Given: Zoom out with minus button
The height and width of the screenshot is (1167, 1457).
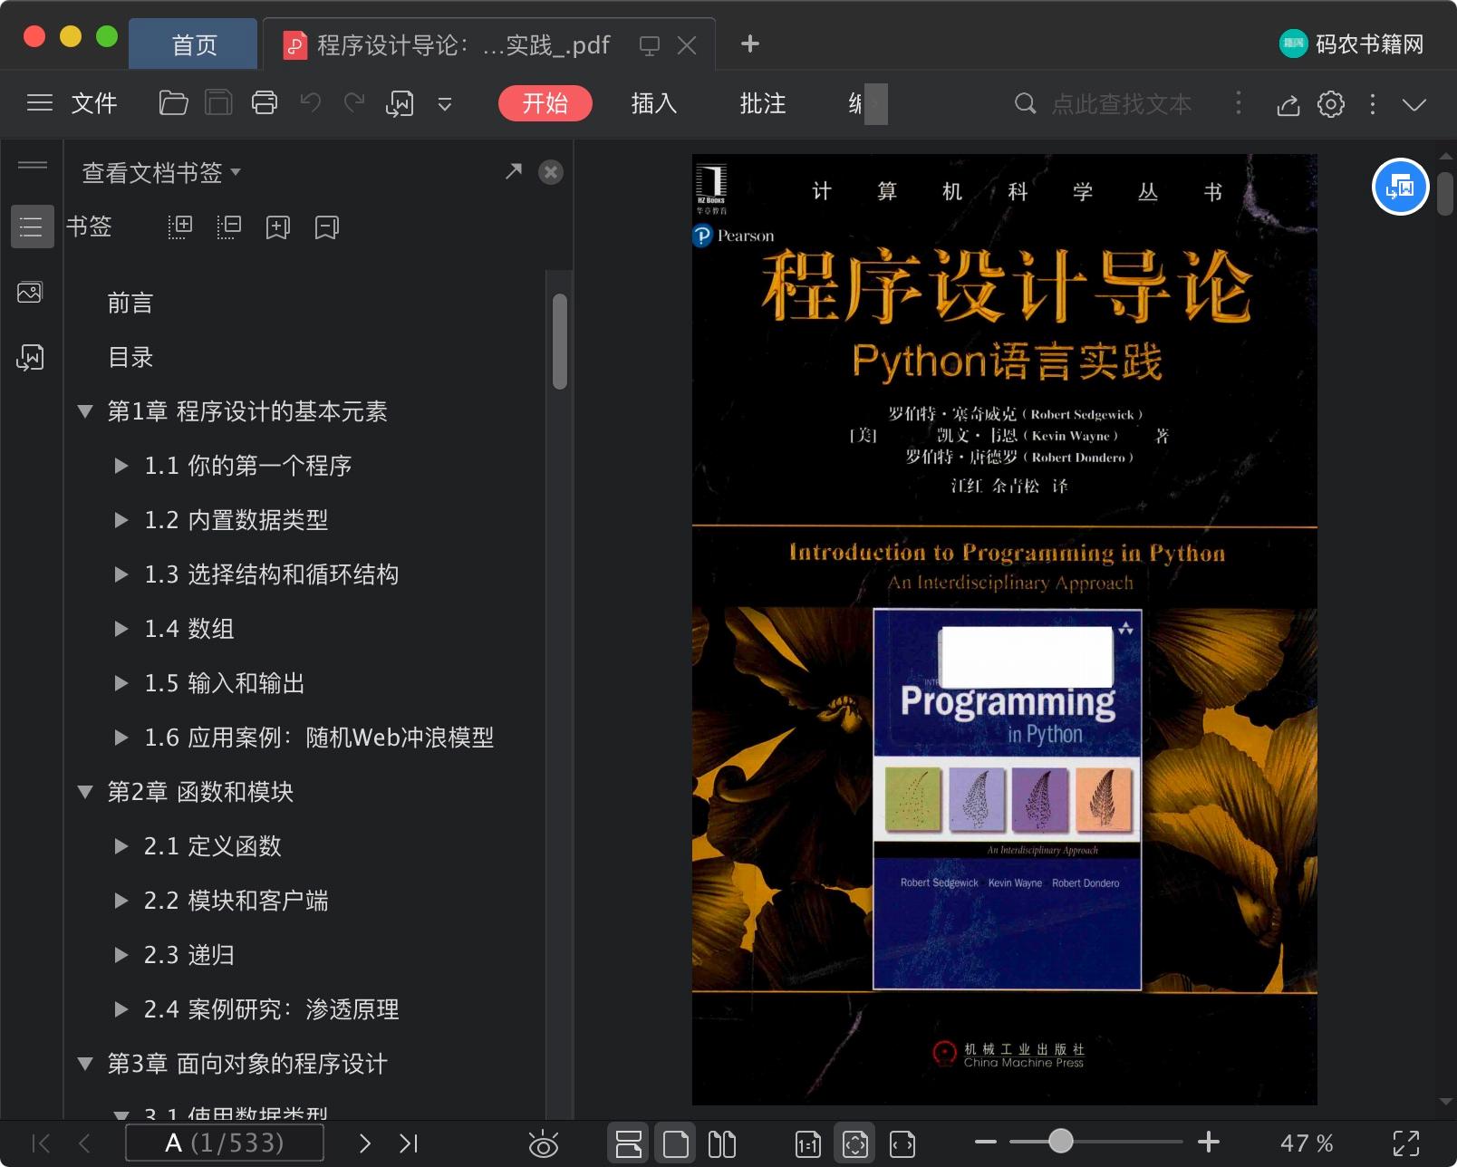Looking at the screenshot, I should [x=986, y=1143].
